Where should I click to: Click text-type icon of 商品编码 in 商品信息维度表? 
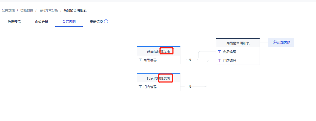pos(140,60)
